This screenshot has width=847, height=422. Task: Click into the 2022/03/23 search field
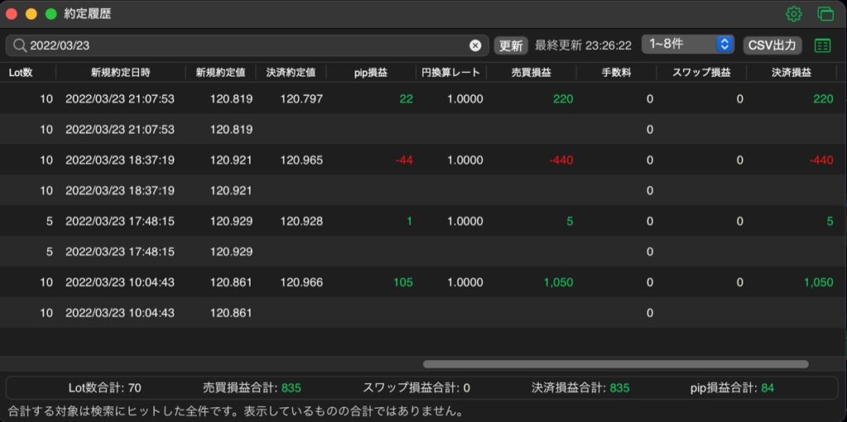click(x=246, y=46)
